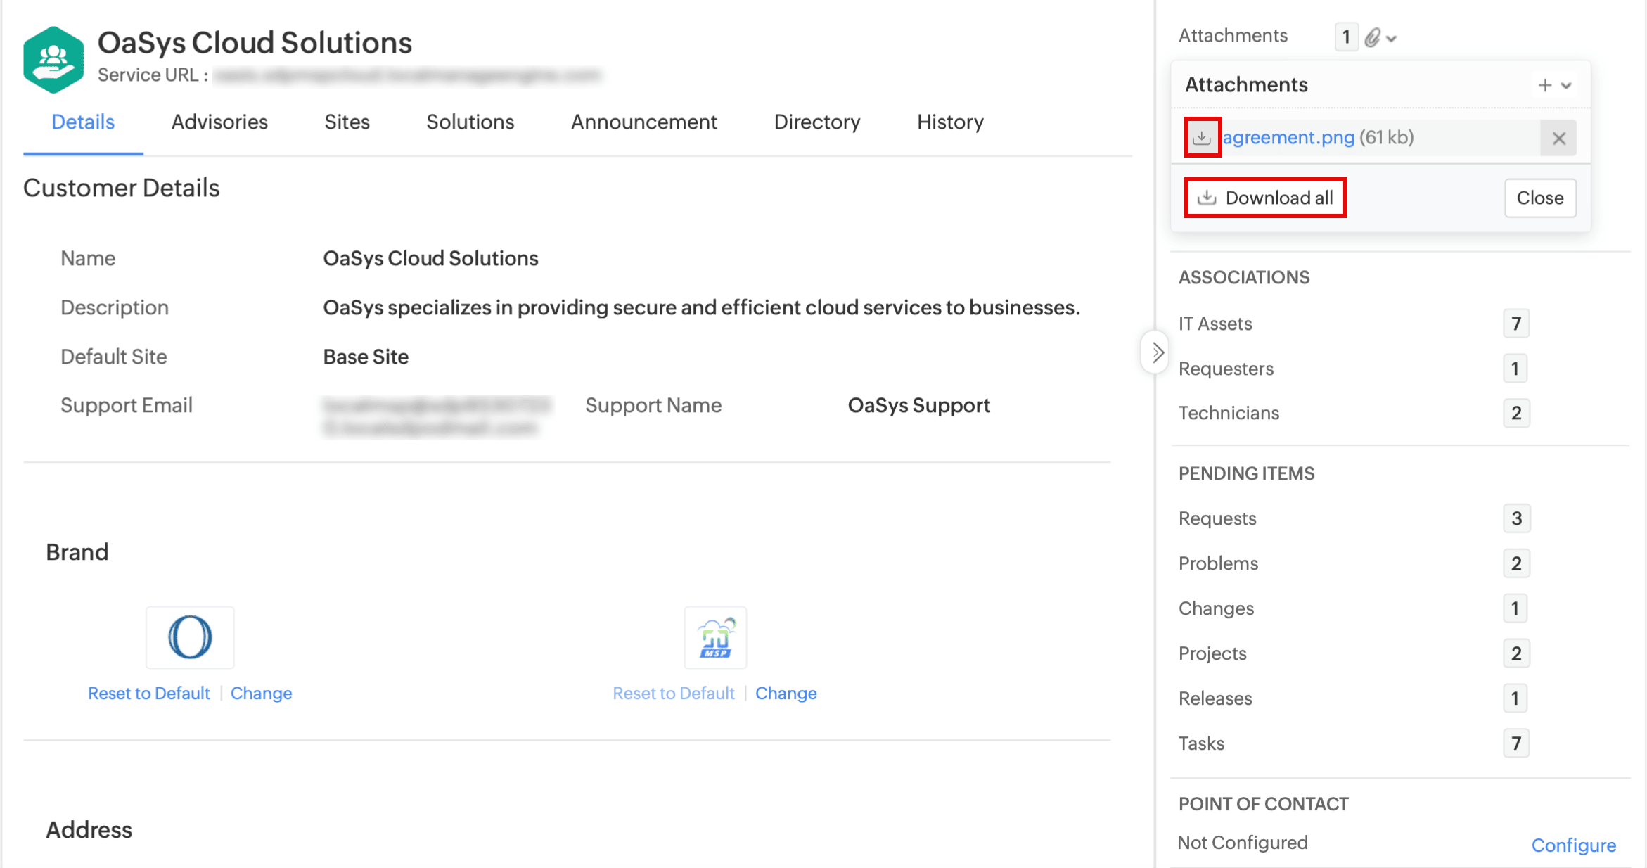
Task: Click Configure for the point of contact
Action: click(x=1573, y=845)
